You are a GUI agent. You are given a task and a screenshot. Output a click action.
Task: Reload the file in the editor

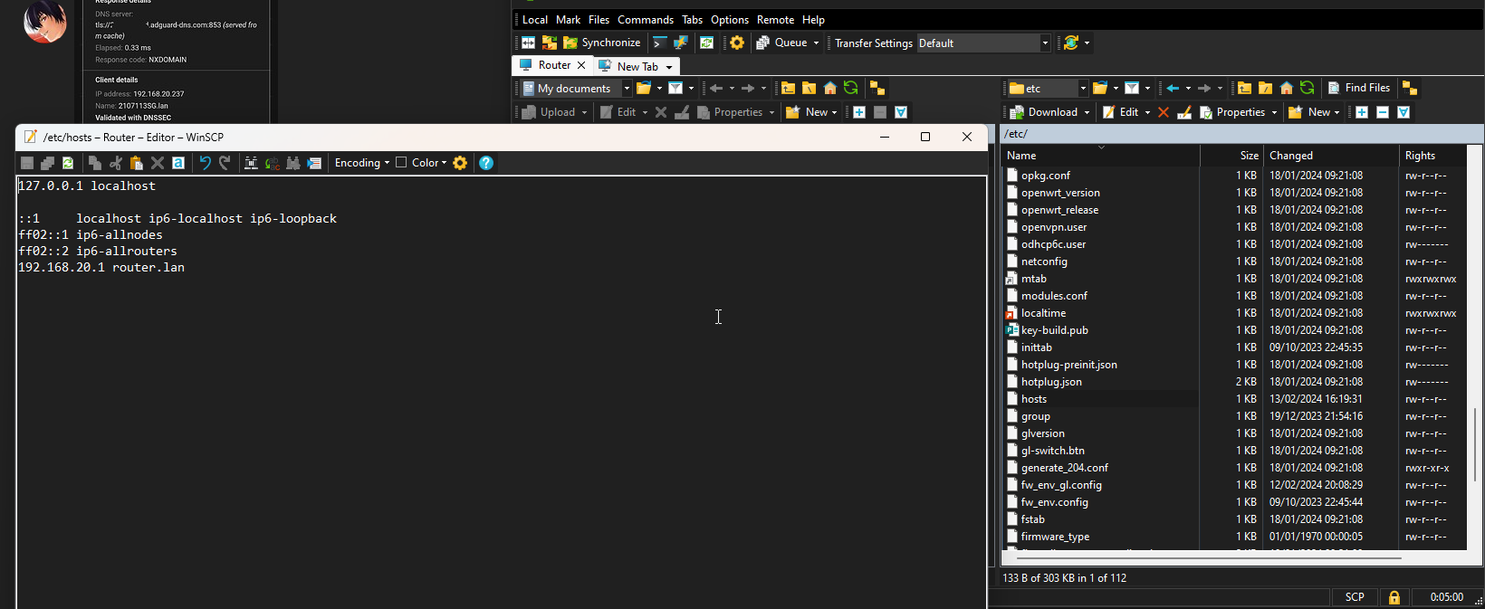click(x=68, y=163)
